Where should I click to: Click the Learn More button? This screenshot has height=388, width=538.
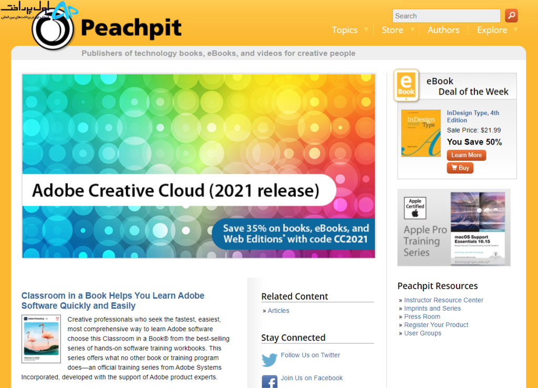(x=467, y=155)
